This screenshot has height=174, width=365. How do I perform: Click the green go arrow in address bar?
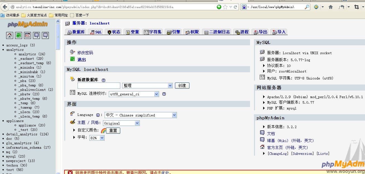[219, 7]
